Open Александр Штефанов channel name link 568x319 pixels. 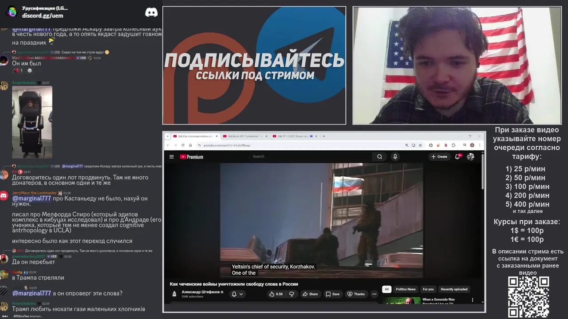click(x=201, y=292)
